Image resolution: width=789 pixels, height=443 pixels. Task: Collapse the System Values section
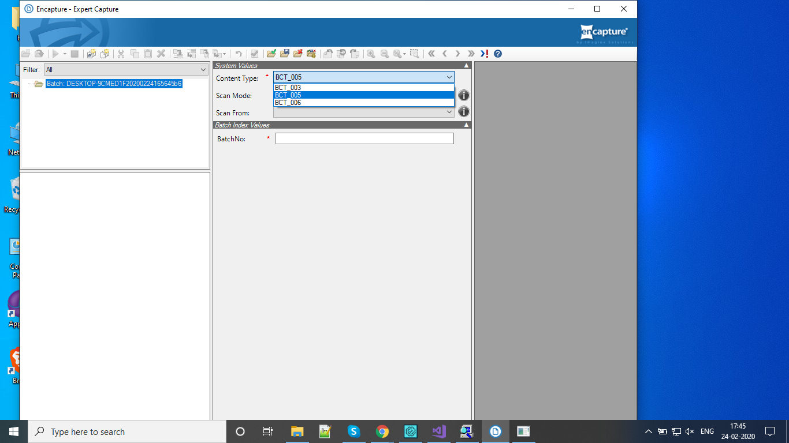tap(467, 65)
